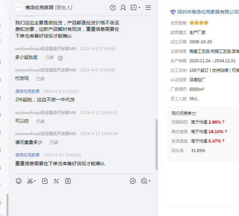Screen dimensions: 239x216
Task: Add contact with the person-plus icon
Action: (123, 7)
